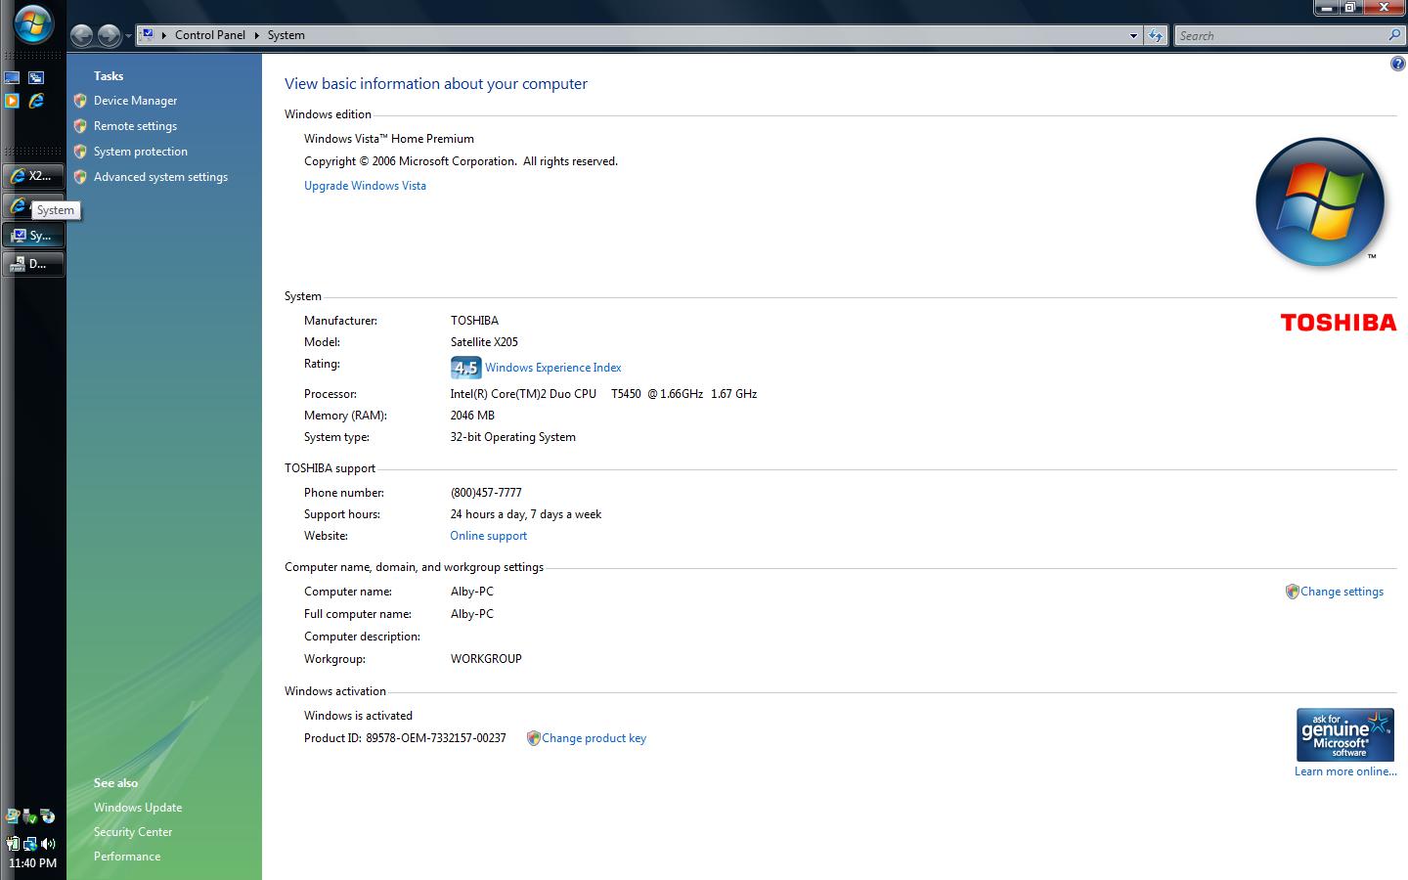Screen dimensions: 1408x880
Task: Click the '32-bit Operating System' text
Action: click(x=512, y=437)
